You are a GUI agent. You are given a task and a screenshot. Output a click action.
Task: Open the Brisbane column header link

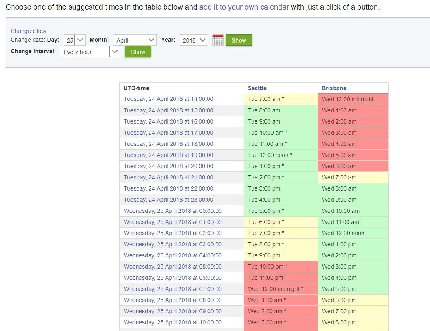[334, 88]
